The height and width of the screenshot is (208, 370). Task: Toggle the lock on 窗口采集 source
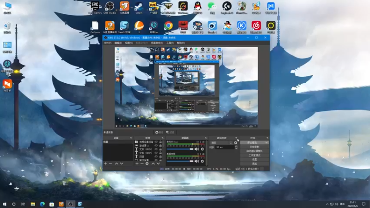(x=160, y=160)
